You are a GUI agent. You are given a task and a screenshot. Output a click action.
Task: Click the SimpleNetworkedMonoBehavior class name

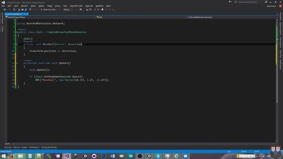[x=67, y=32]
